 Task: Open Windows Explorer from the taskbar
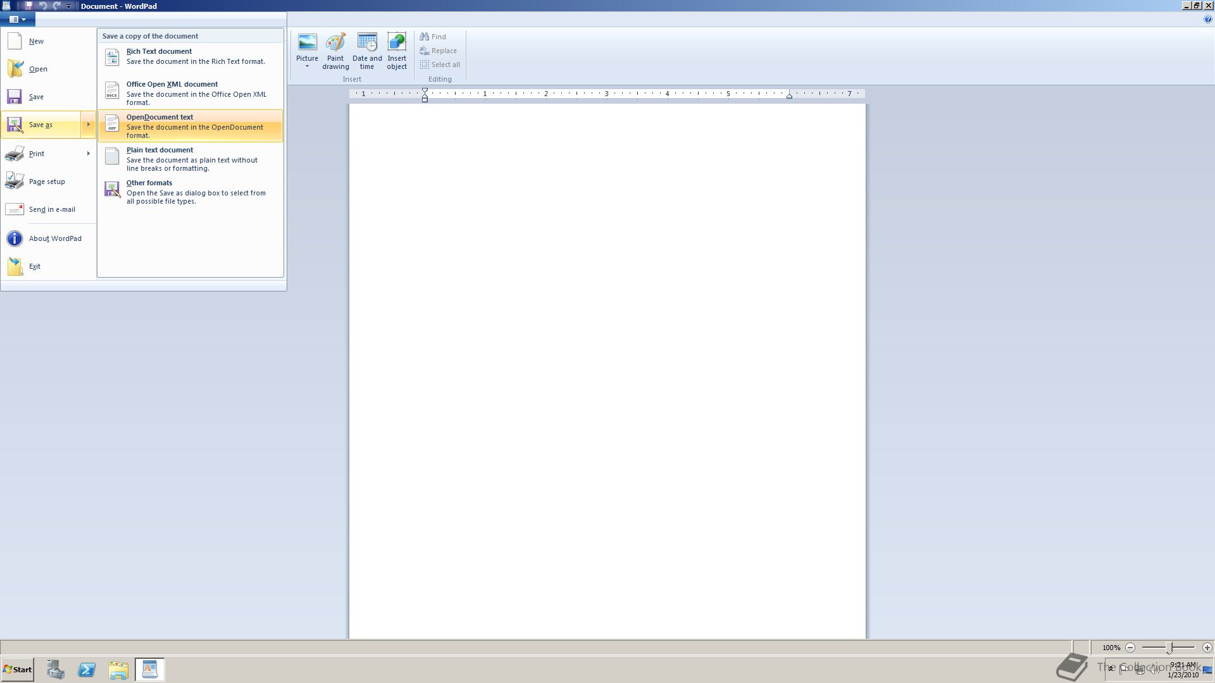(x=118, y=670)
